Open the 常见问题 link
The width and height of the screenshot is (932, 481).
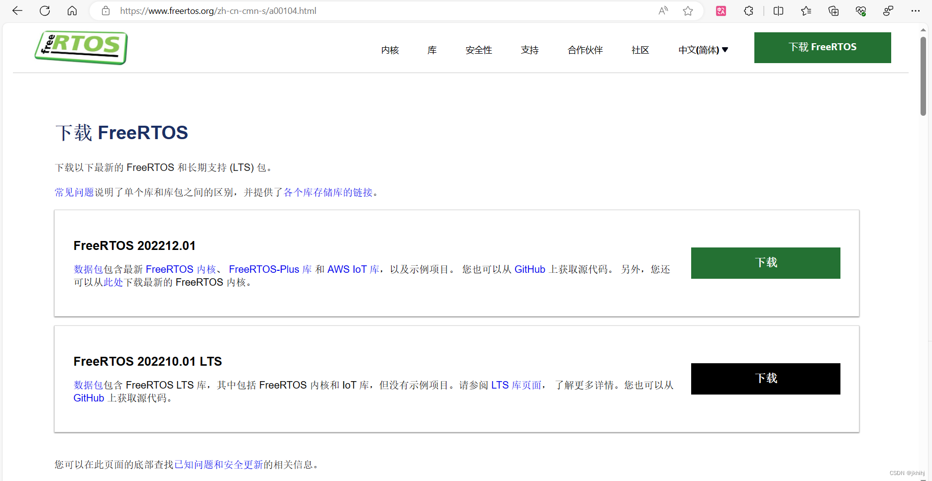[x=73, y=192]
